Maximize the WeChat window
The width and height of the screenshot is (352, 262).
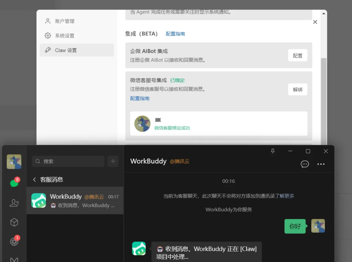308,151
